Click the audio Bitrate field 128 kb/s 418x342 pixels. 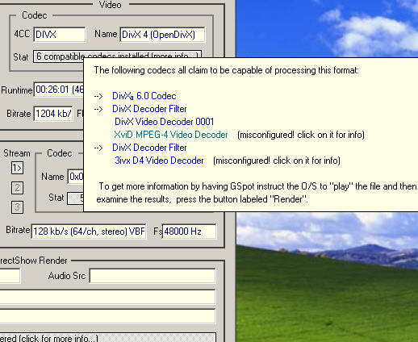pos(89,231)
